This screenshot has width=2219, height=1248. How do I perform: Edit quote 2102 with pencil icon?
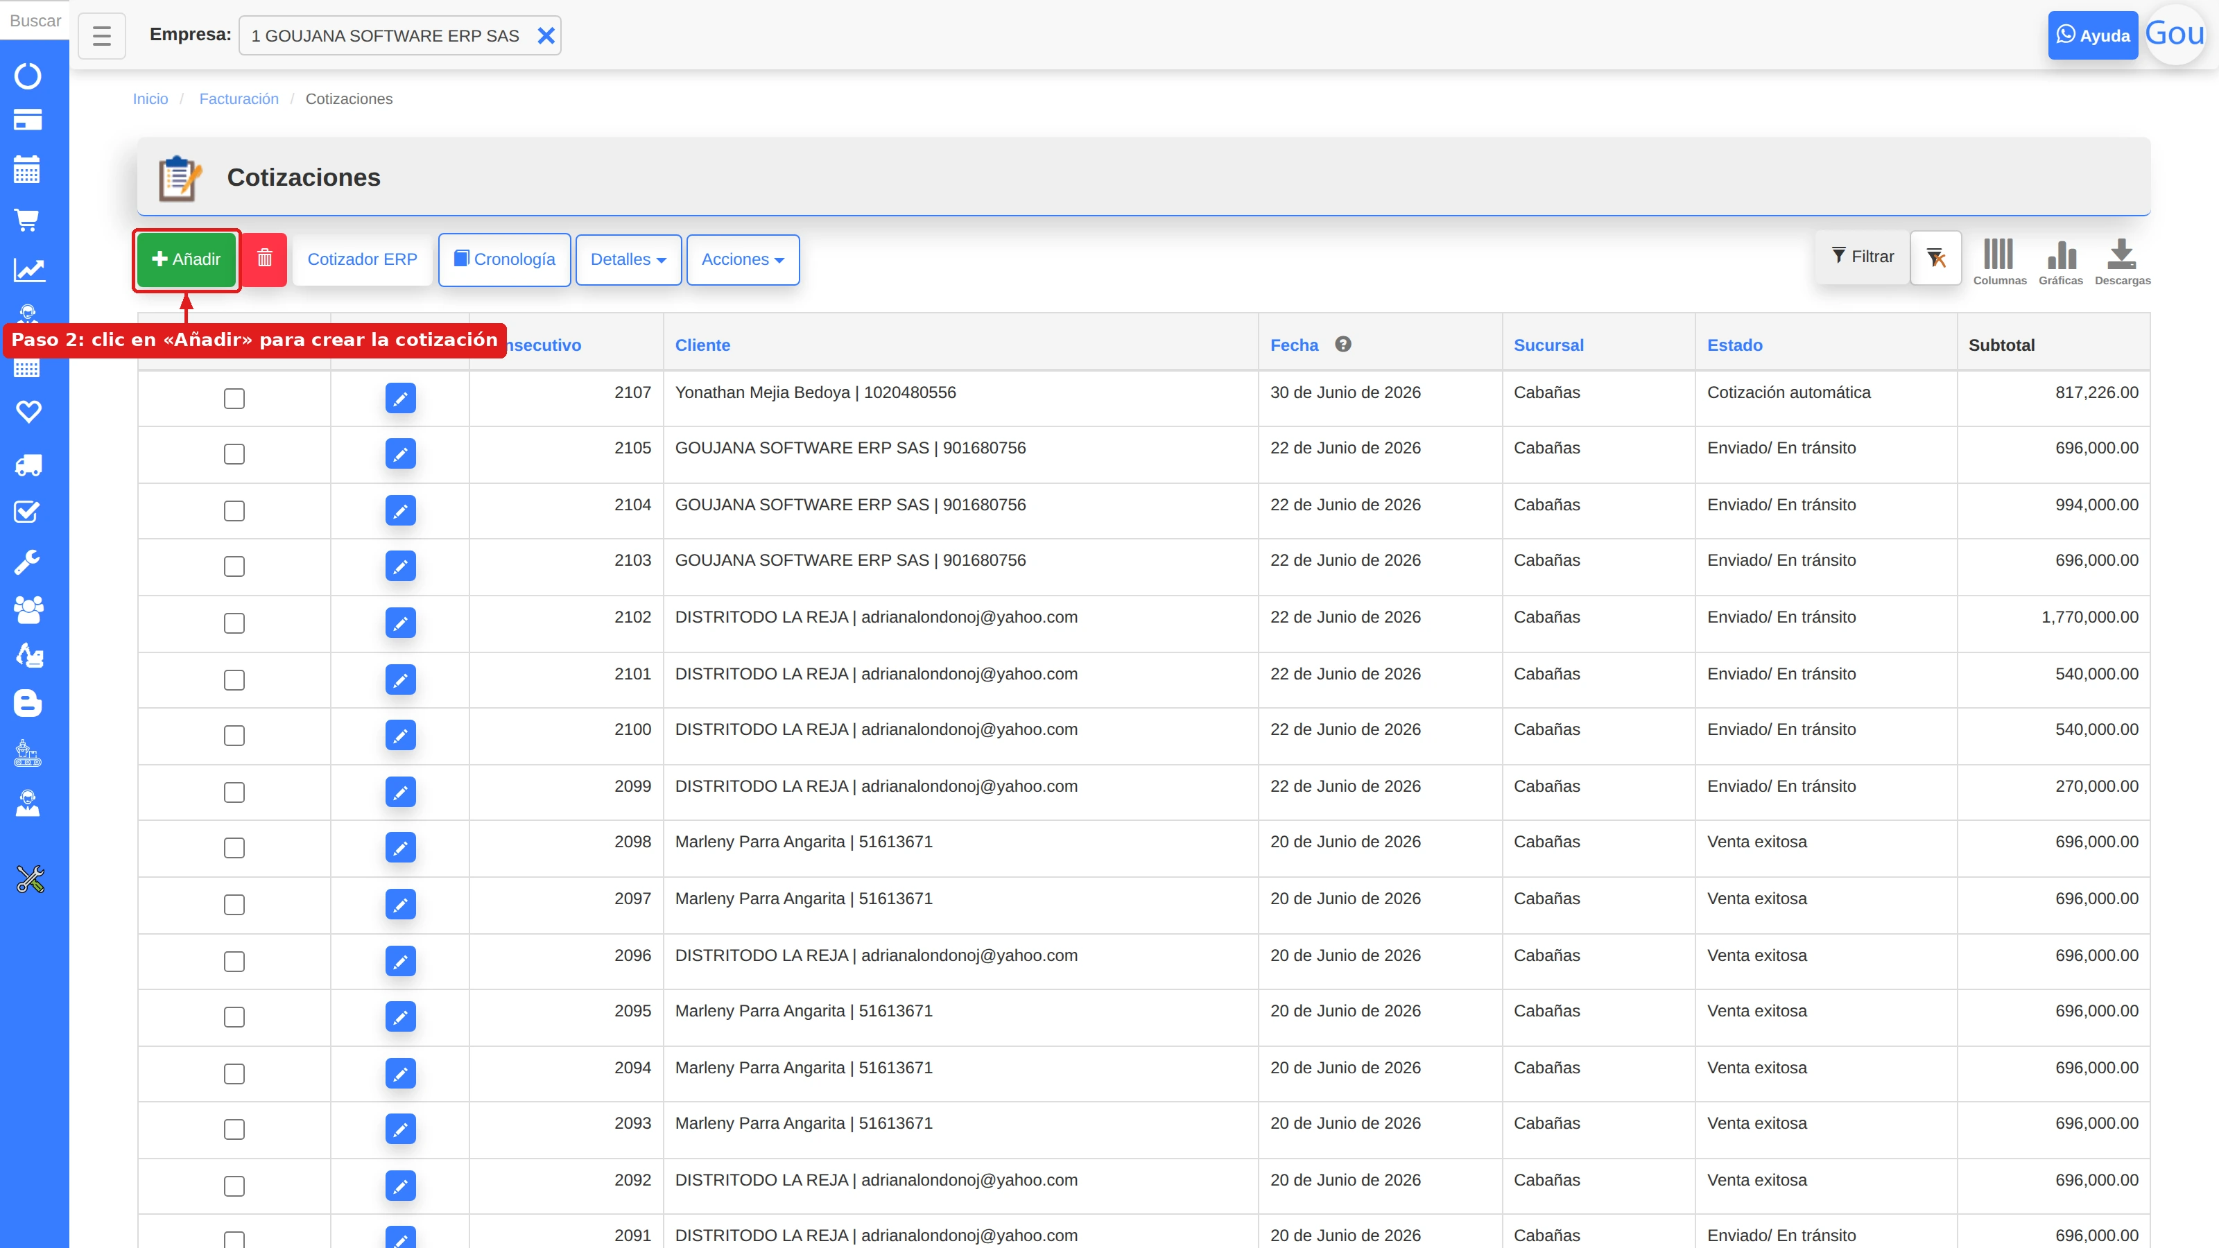(x=401, y=623)
